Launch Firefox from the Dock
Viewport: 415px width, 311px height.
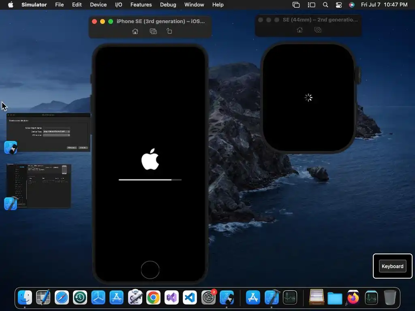pyautogui.click(x=353, y=298)
